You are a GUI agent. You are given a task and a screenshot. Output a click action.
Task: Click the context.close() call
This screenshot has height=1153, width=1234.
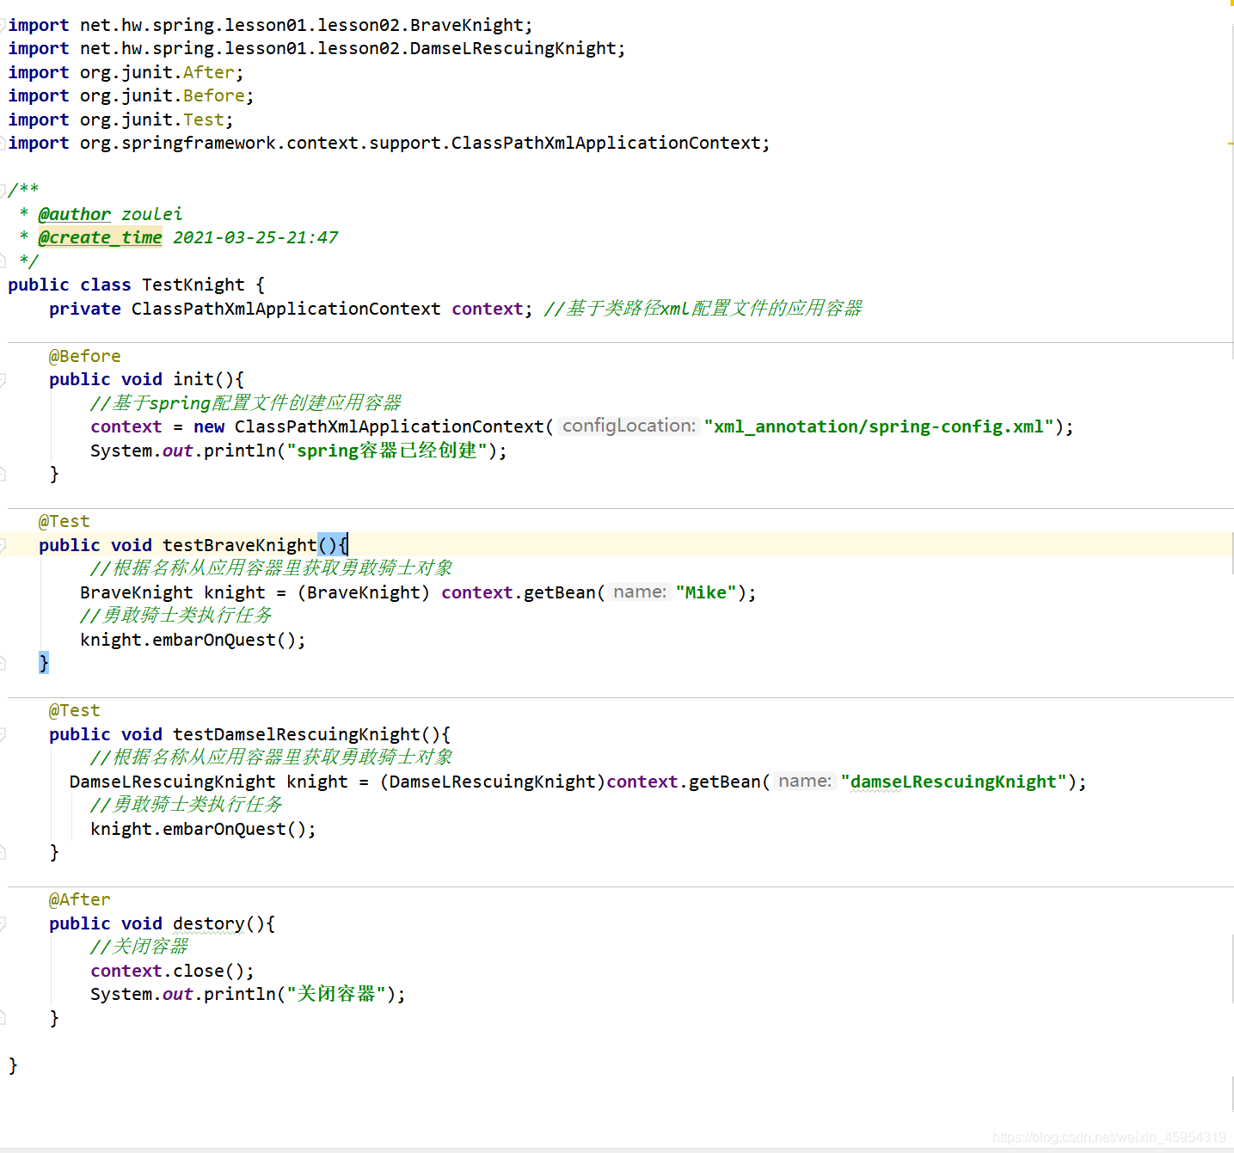(172, 971)
